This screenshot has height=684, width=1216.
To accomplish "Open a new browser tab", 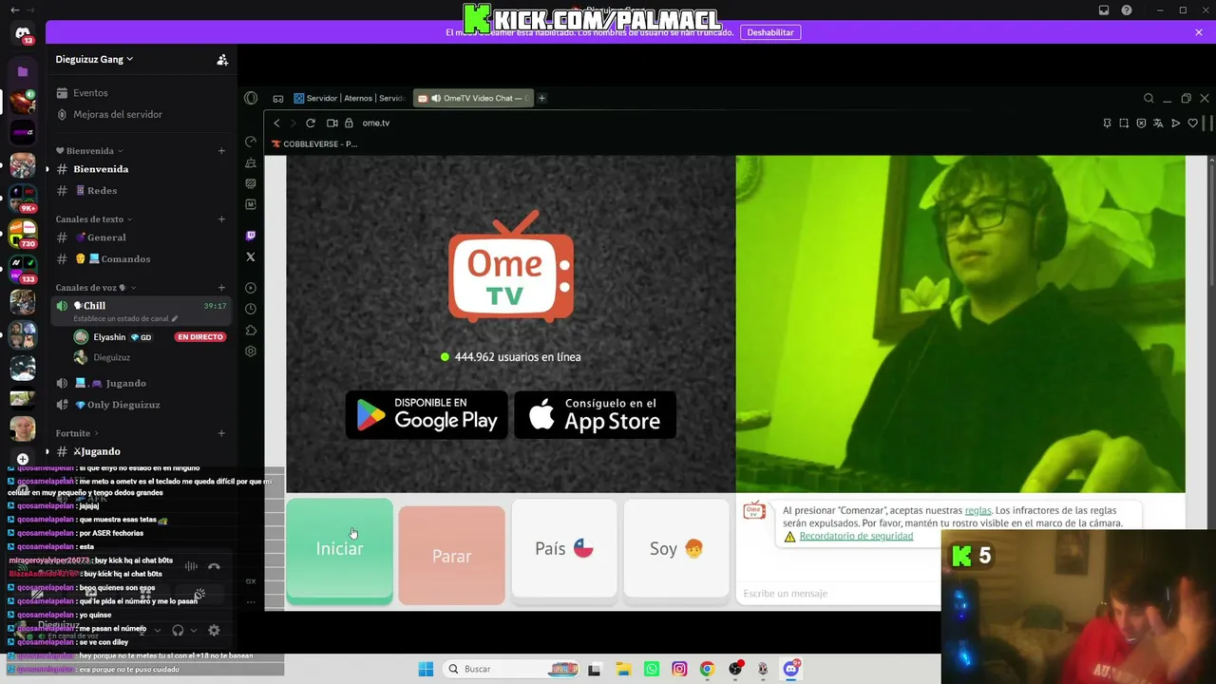I will pos(542,98).
